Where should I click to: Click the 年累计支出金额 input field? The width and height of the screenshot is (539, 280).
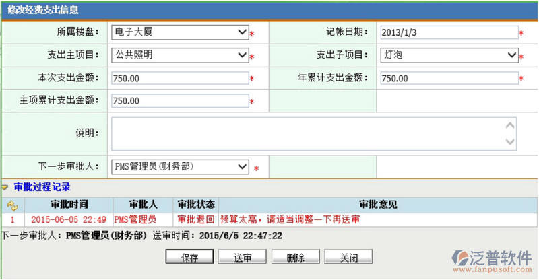coord(449,78)
